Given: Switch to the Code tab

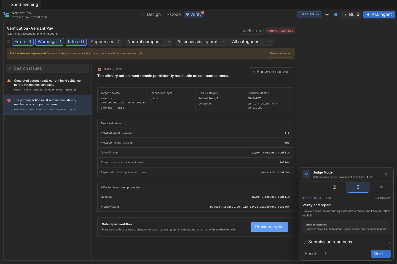Looking at the screenshot, I should click(173, 15).
